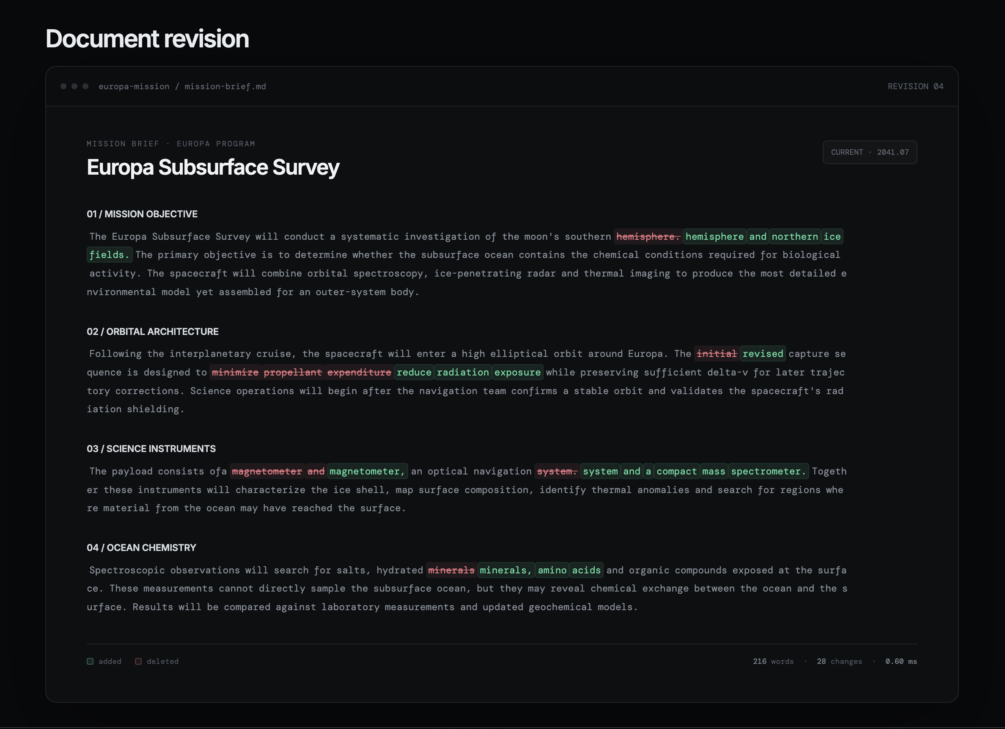Click the europa-mission / mission-brief.md file path
The width and height of the screenshot is (1005, 729).
(182, 86)
